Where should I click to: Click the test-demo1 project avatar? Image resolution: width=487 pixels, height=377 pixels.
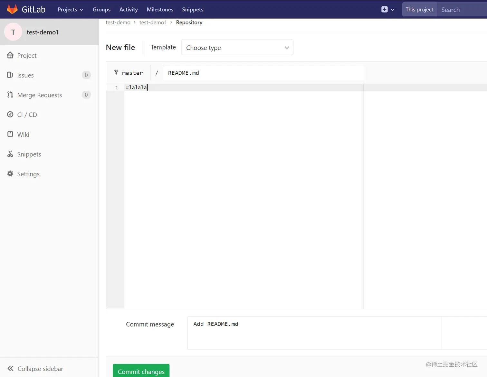click(13, 32)
